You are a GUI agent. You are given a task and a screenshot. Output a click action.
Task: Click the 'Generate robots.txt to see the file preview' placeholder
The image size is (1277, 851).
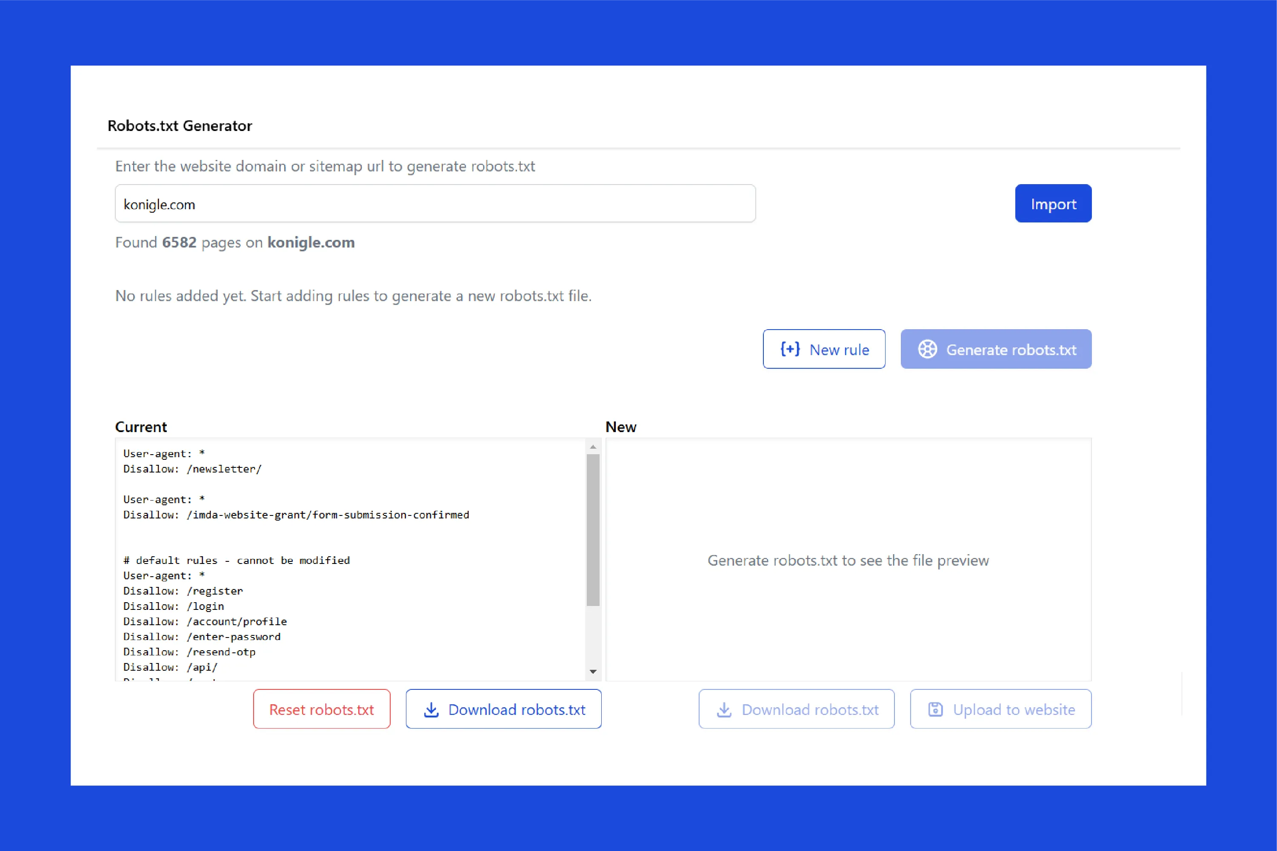click(x=848, y=560)
